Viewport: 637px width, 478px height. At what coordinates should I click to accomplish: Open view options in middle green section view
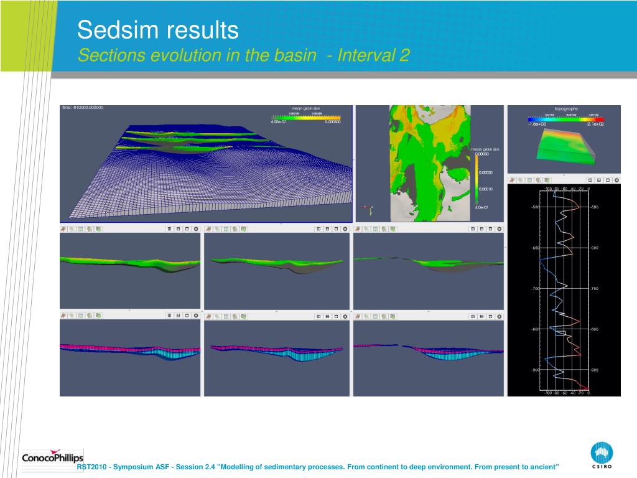[x=226, y=229]
